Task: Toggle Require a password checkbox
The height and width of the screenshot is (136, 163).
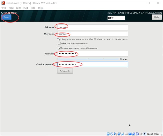Action: 59,48
